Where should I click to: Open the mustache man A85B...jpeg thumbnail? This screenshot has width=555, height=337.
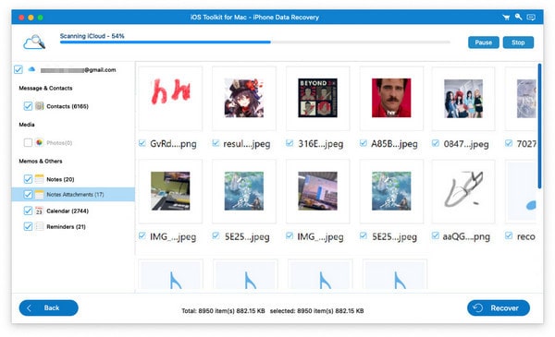pos(391,98)
